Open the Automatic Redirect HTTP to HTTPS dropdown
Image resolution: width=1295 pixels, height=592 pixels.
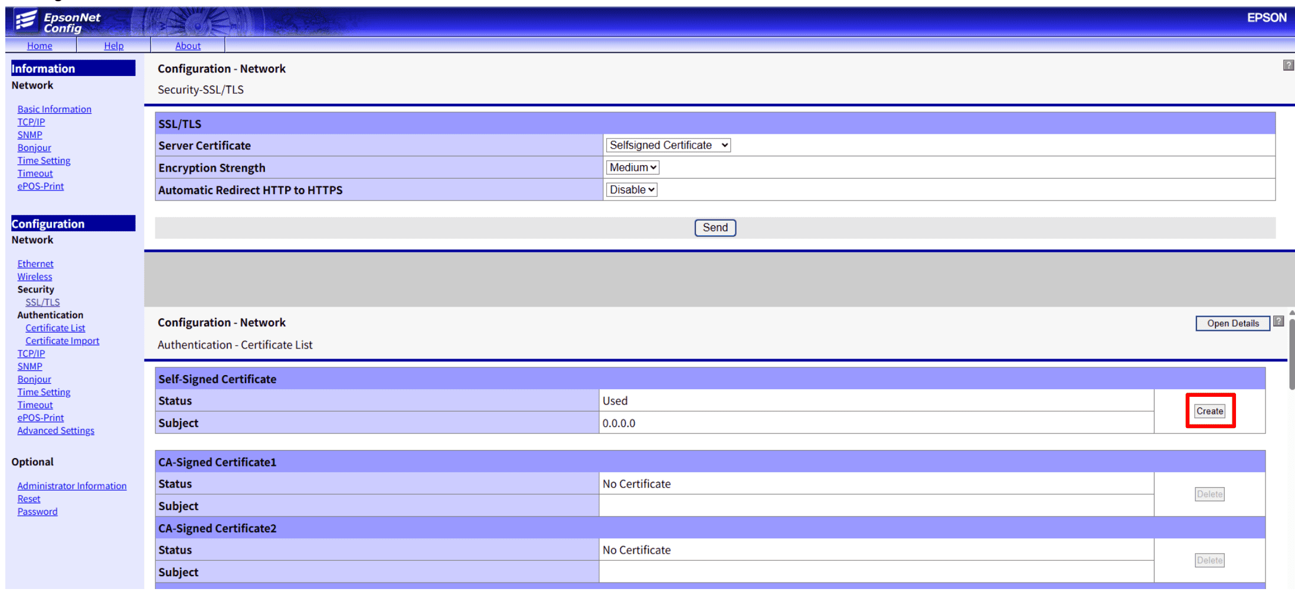632,190
